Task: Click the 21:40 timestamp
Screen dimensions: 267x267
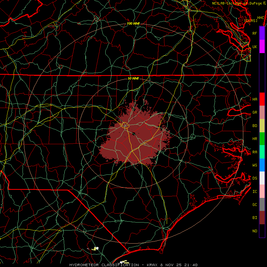Action: pyautogui.click(x=191, y=265)
